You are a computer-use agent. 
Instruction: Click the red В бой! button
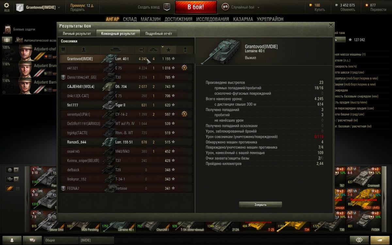(196, 7)
